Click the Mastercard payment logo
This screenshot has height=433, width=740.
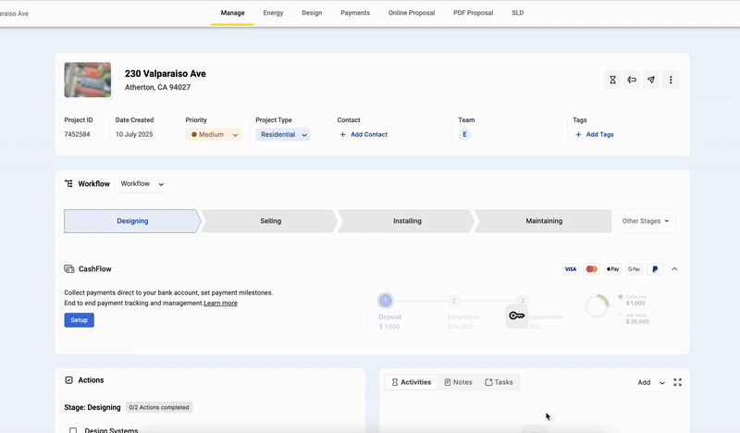coord(592,269)
